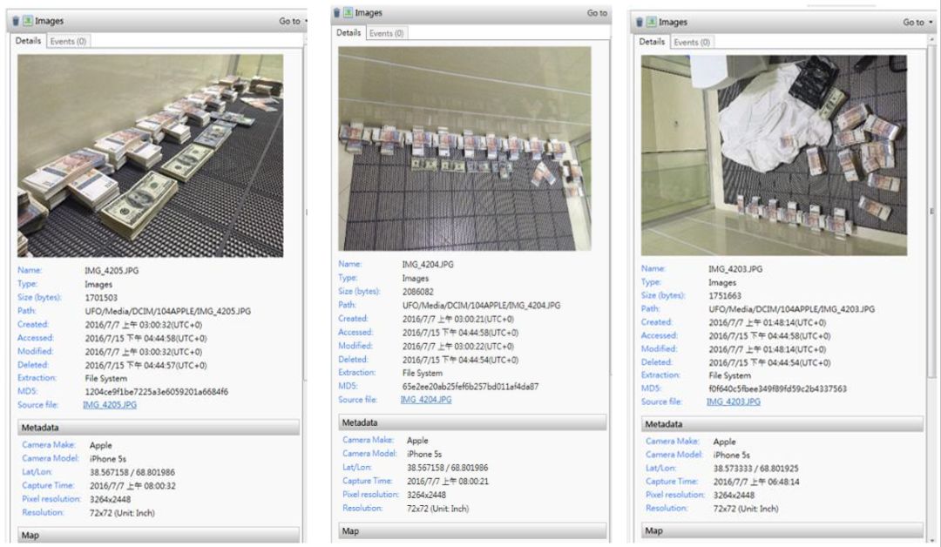This screenshot has width=941, height=547.
Task: Click the Images picture icon above IMG_4205
Action: point(28,21)
